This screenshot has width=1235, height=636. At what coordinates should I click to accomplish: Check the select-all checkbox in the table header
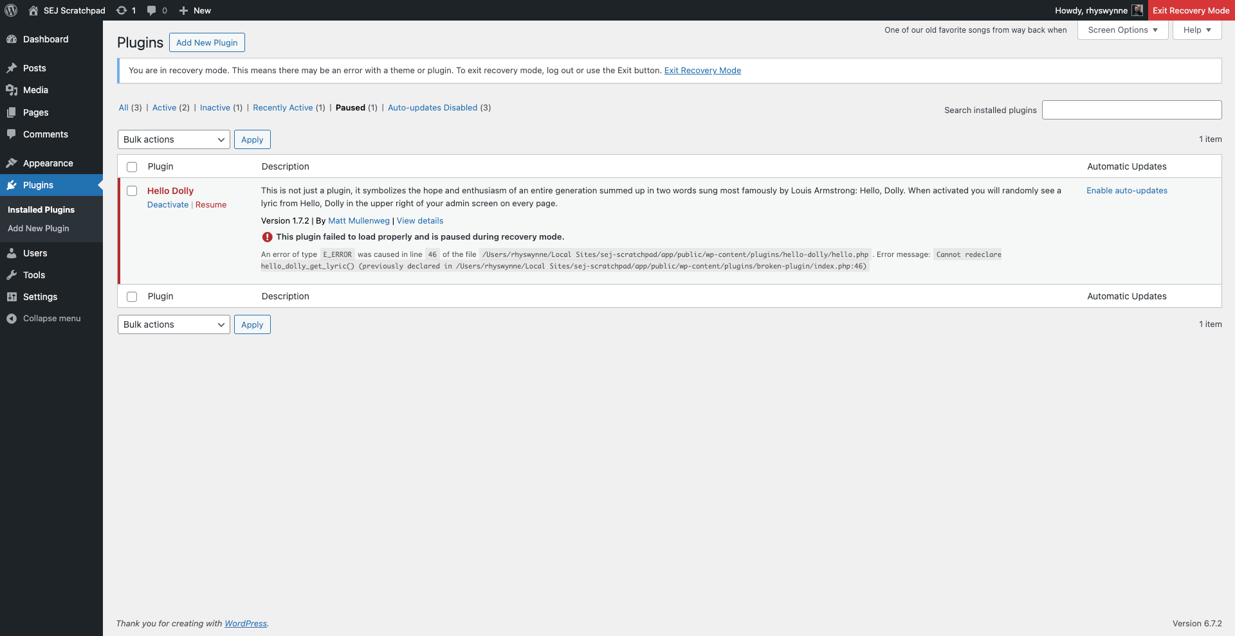(132, 167)
